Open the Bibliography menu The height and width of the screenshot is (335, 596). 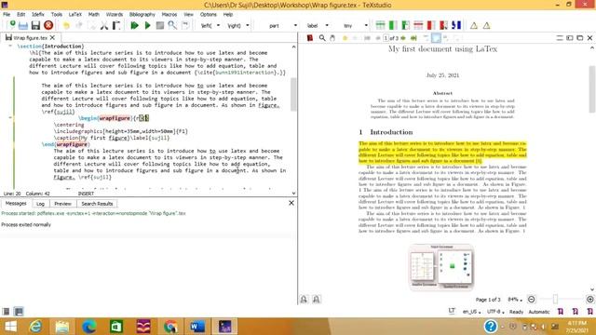tap(142, 15)
